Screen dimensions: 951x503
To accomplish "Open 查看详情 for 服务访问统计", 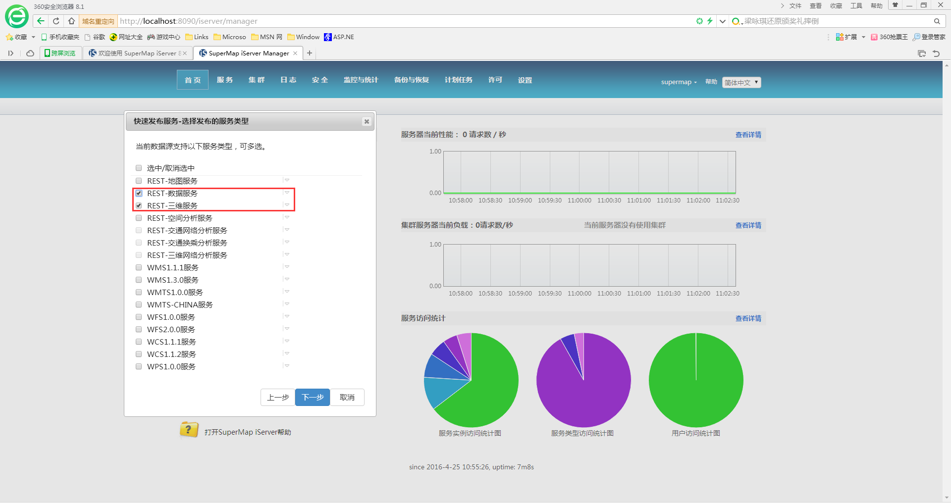I will pyautogui.click(x=748, y=318).
